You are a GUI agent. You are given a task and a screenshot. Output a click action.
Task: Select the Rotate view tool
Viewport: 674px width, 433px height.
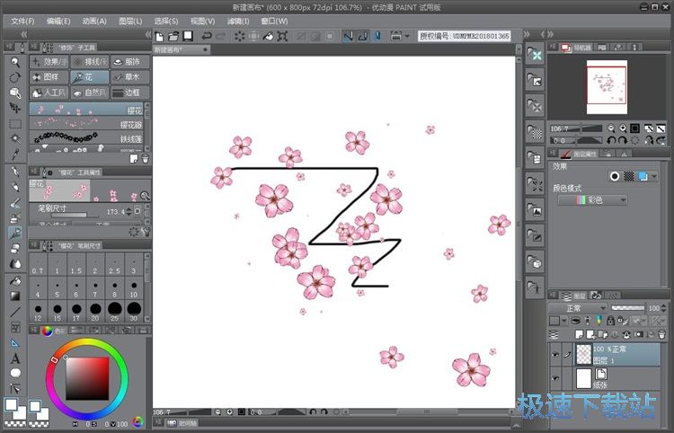coord(15,78)
